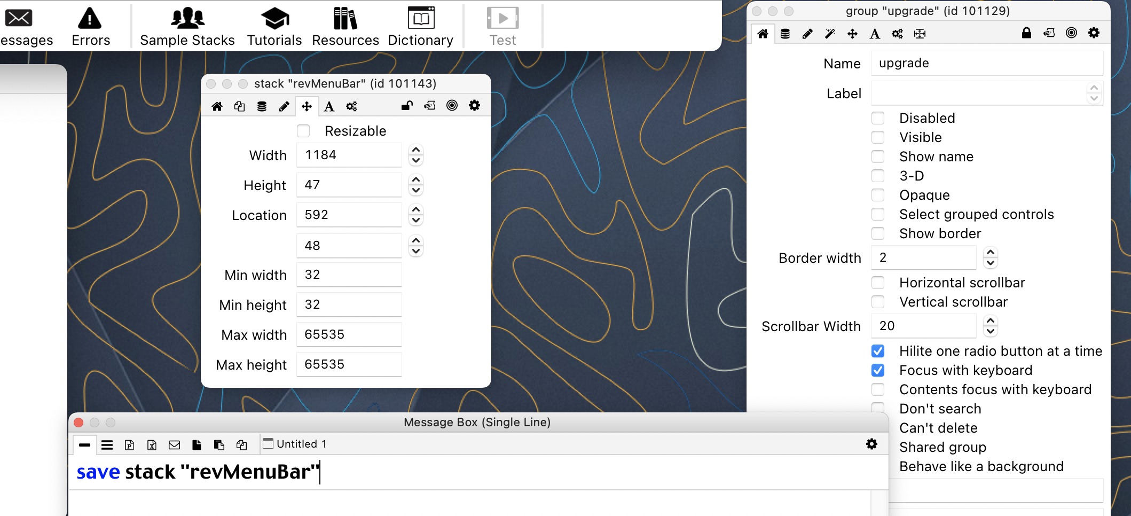Adjust the Width stepper arrows
1131x516 pixels.
pyautogui.click(x=416, y=155)
